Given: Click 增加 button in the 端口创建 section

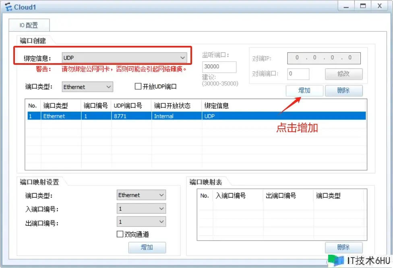Looking at the screenshot, I should [304, 91].
